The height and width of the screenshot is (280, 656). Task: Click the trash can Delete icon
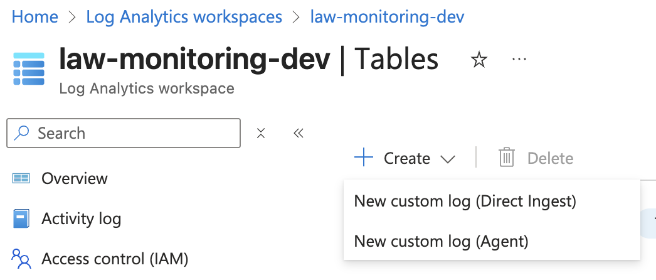click(506, 158)
